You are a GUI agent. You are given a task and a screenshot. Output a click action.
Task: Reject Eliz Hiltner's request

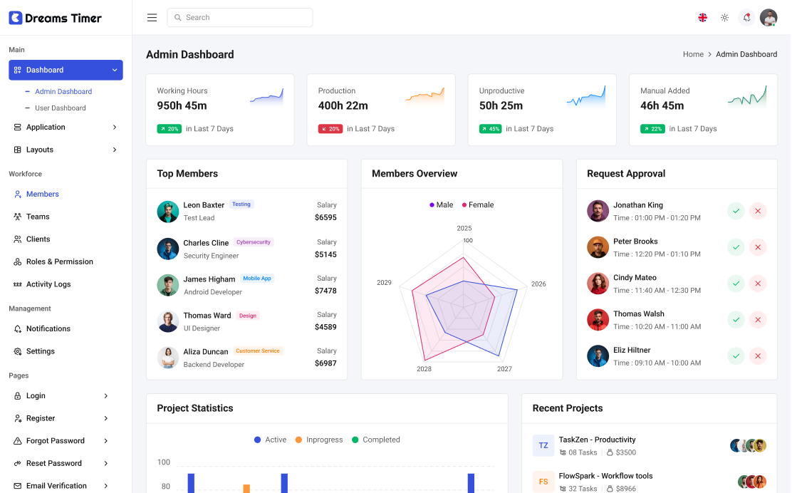click(758, 356)
